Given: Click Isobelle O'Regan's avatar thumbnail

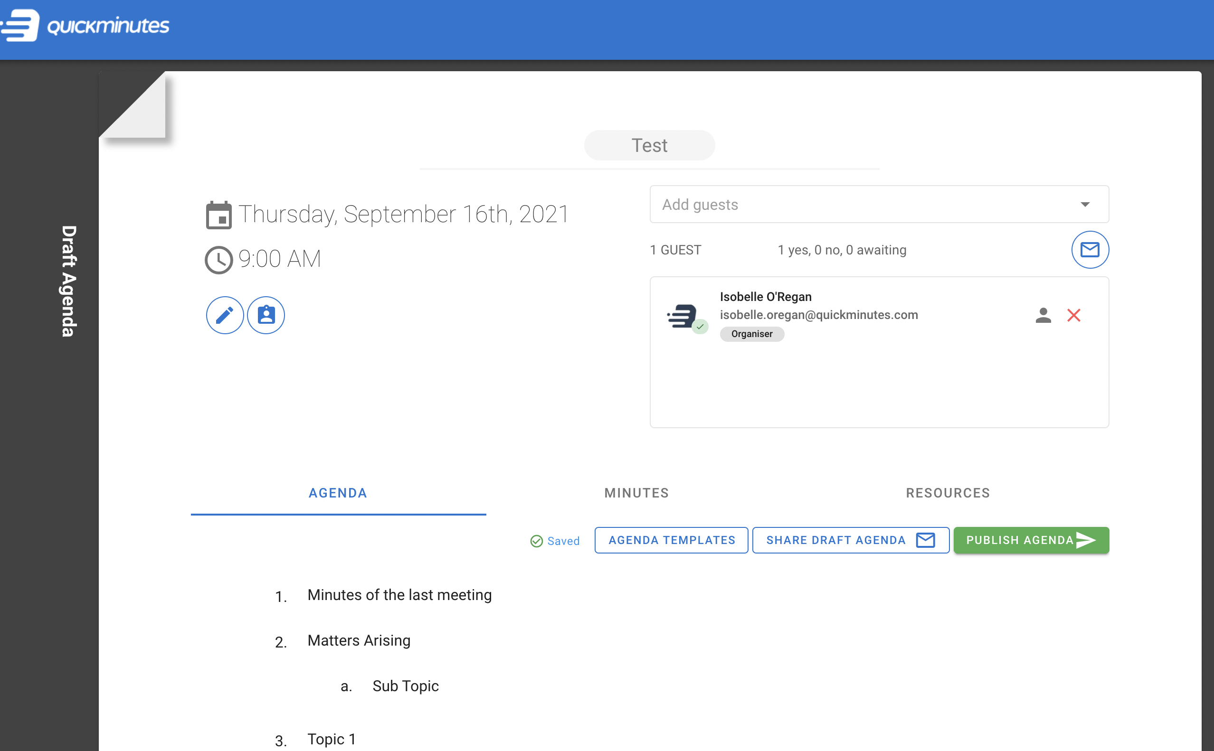Looking at the screenshot, I should 686,318.
